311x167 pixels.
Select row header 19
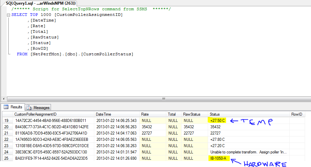tap(7, 121)
